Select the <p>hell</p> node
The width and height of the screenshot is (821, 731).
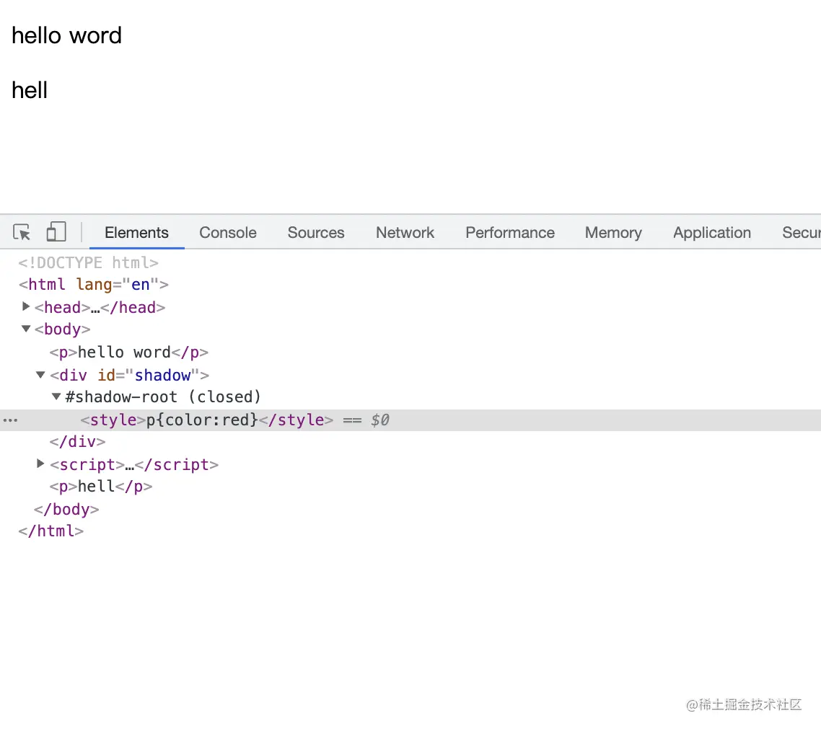coord(101,487)
